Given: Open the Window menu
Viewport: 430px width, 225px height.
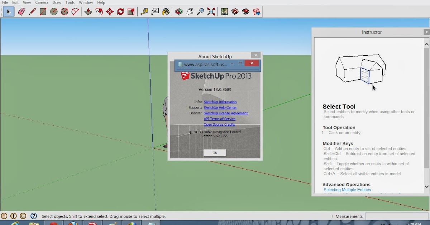Looking at the screenshot, I should click(x=86, y=2).
